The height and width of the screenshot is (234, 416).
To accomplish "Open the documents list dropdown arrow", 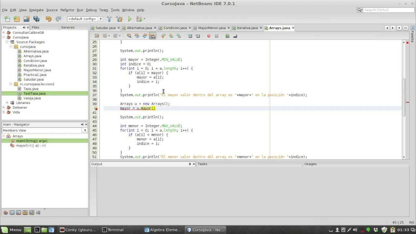I will pyautogui.click(x=399, y=28).
